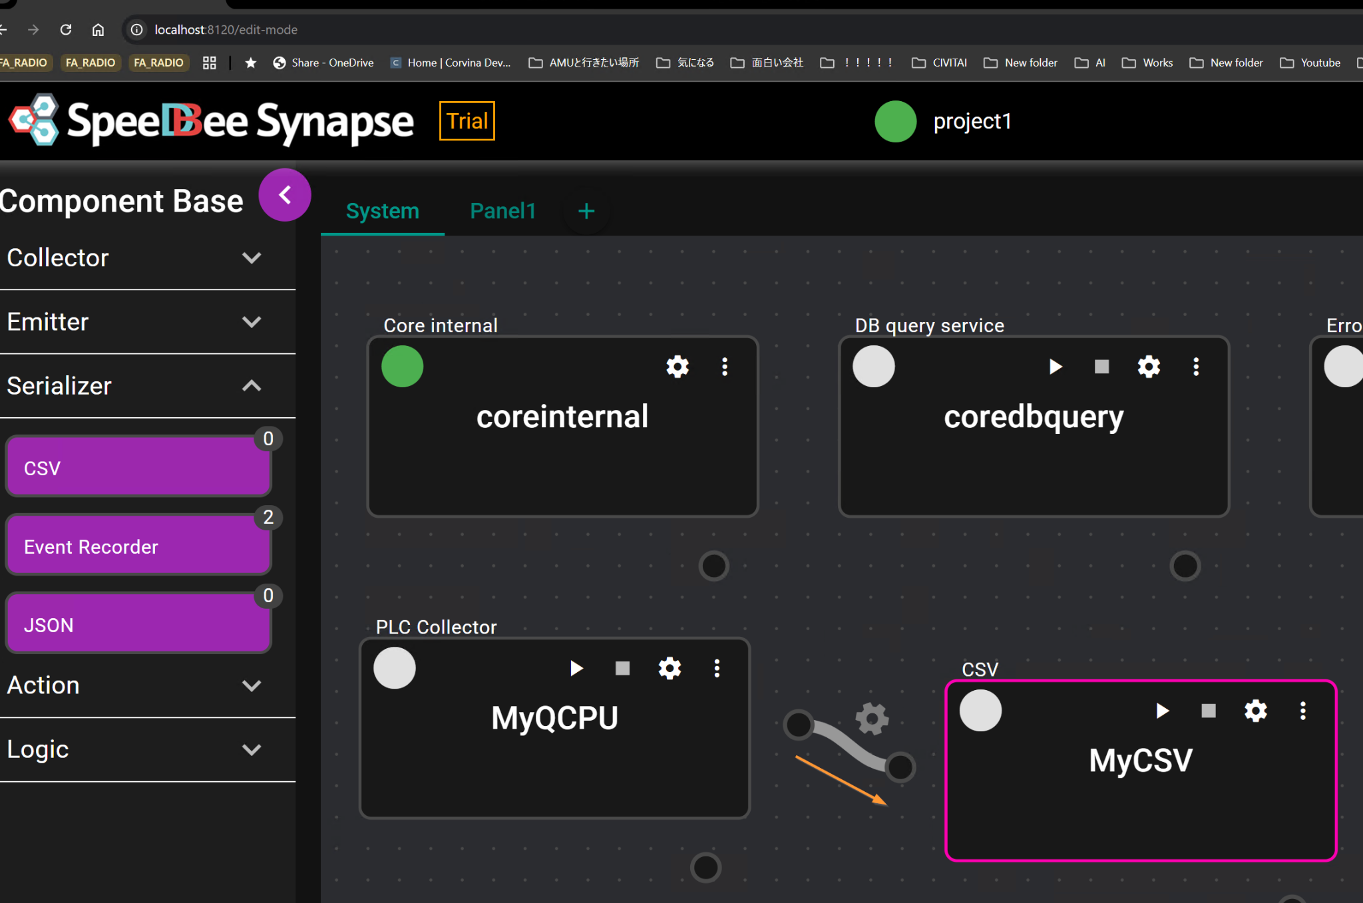This screenshot has width=1363, height=903.
Task: Expand the Emitter category
Action: (252, 322)
